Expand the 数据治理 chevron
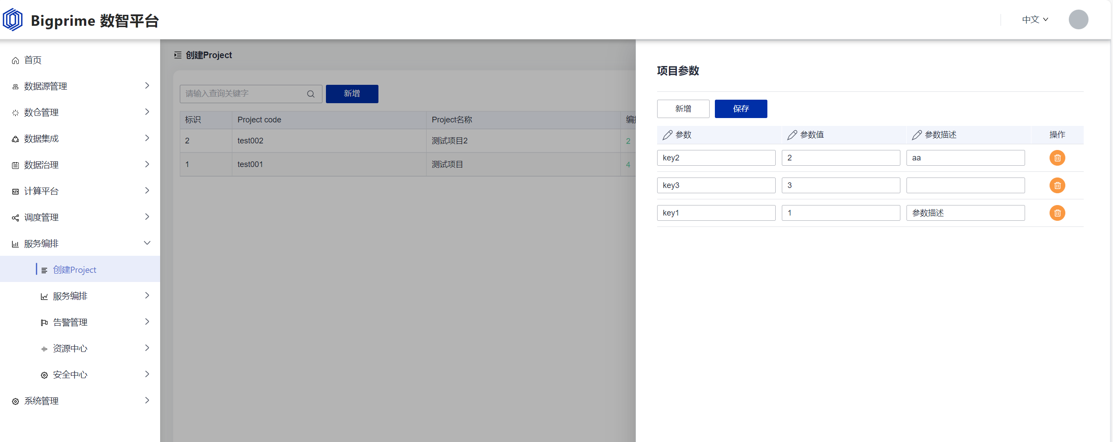 tap(147, 164)
